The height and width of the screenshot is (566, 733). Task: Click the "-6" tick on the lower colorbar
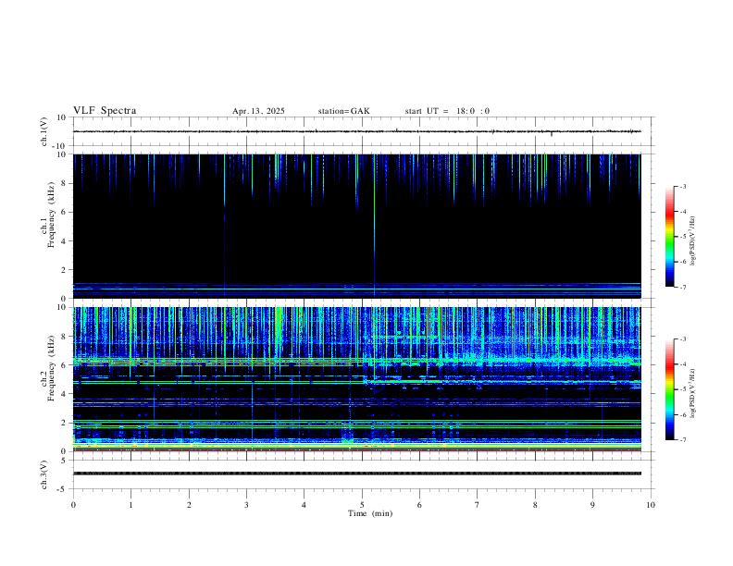(x=683, y=414)
